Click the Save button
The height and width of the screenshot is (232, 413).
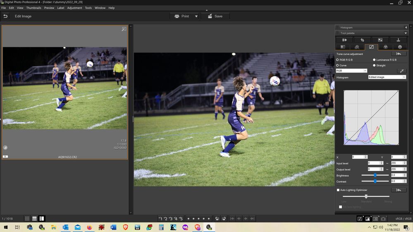(215, 16)
